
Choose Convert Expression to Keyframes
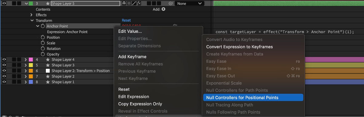(x=239, y=47)
